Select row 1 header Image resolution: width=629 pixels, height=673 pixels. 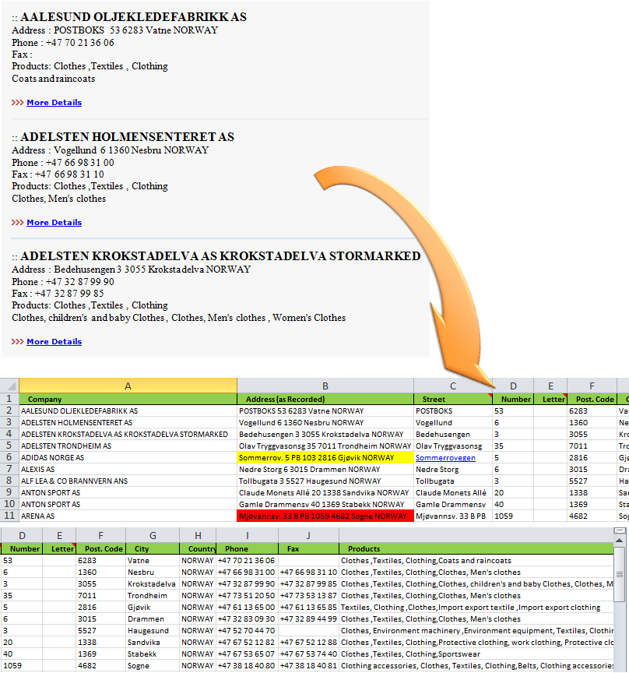9,399
